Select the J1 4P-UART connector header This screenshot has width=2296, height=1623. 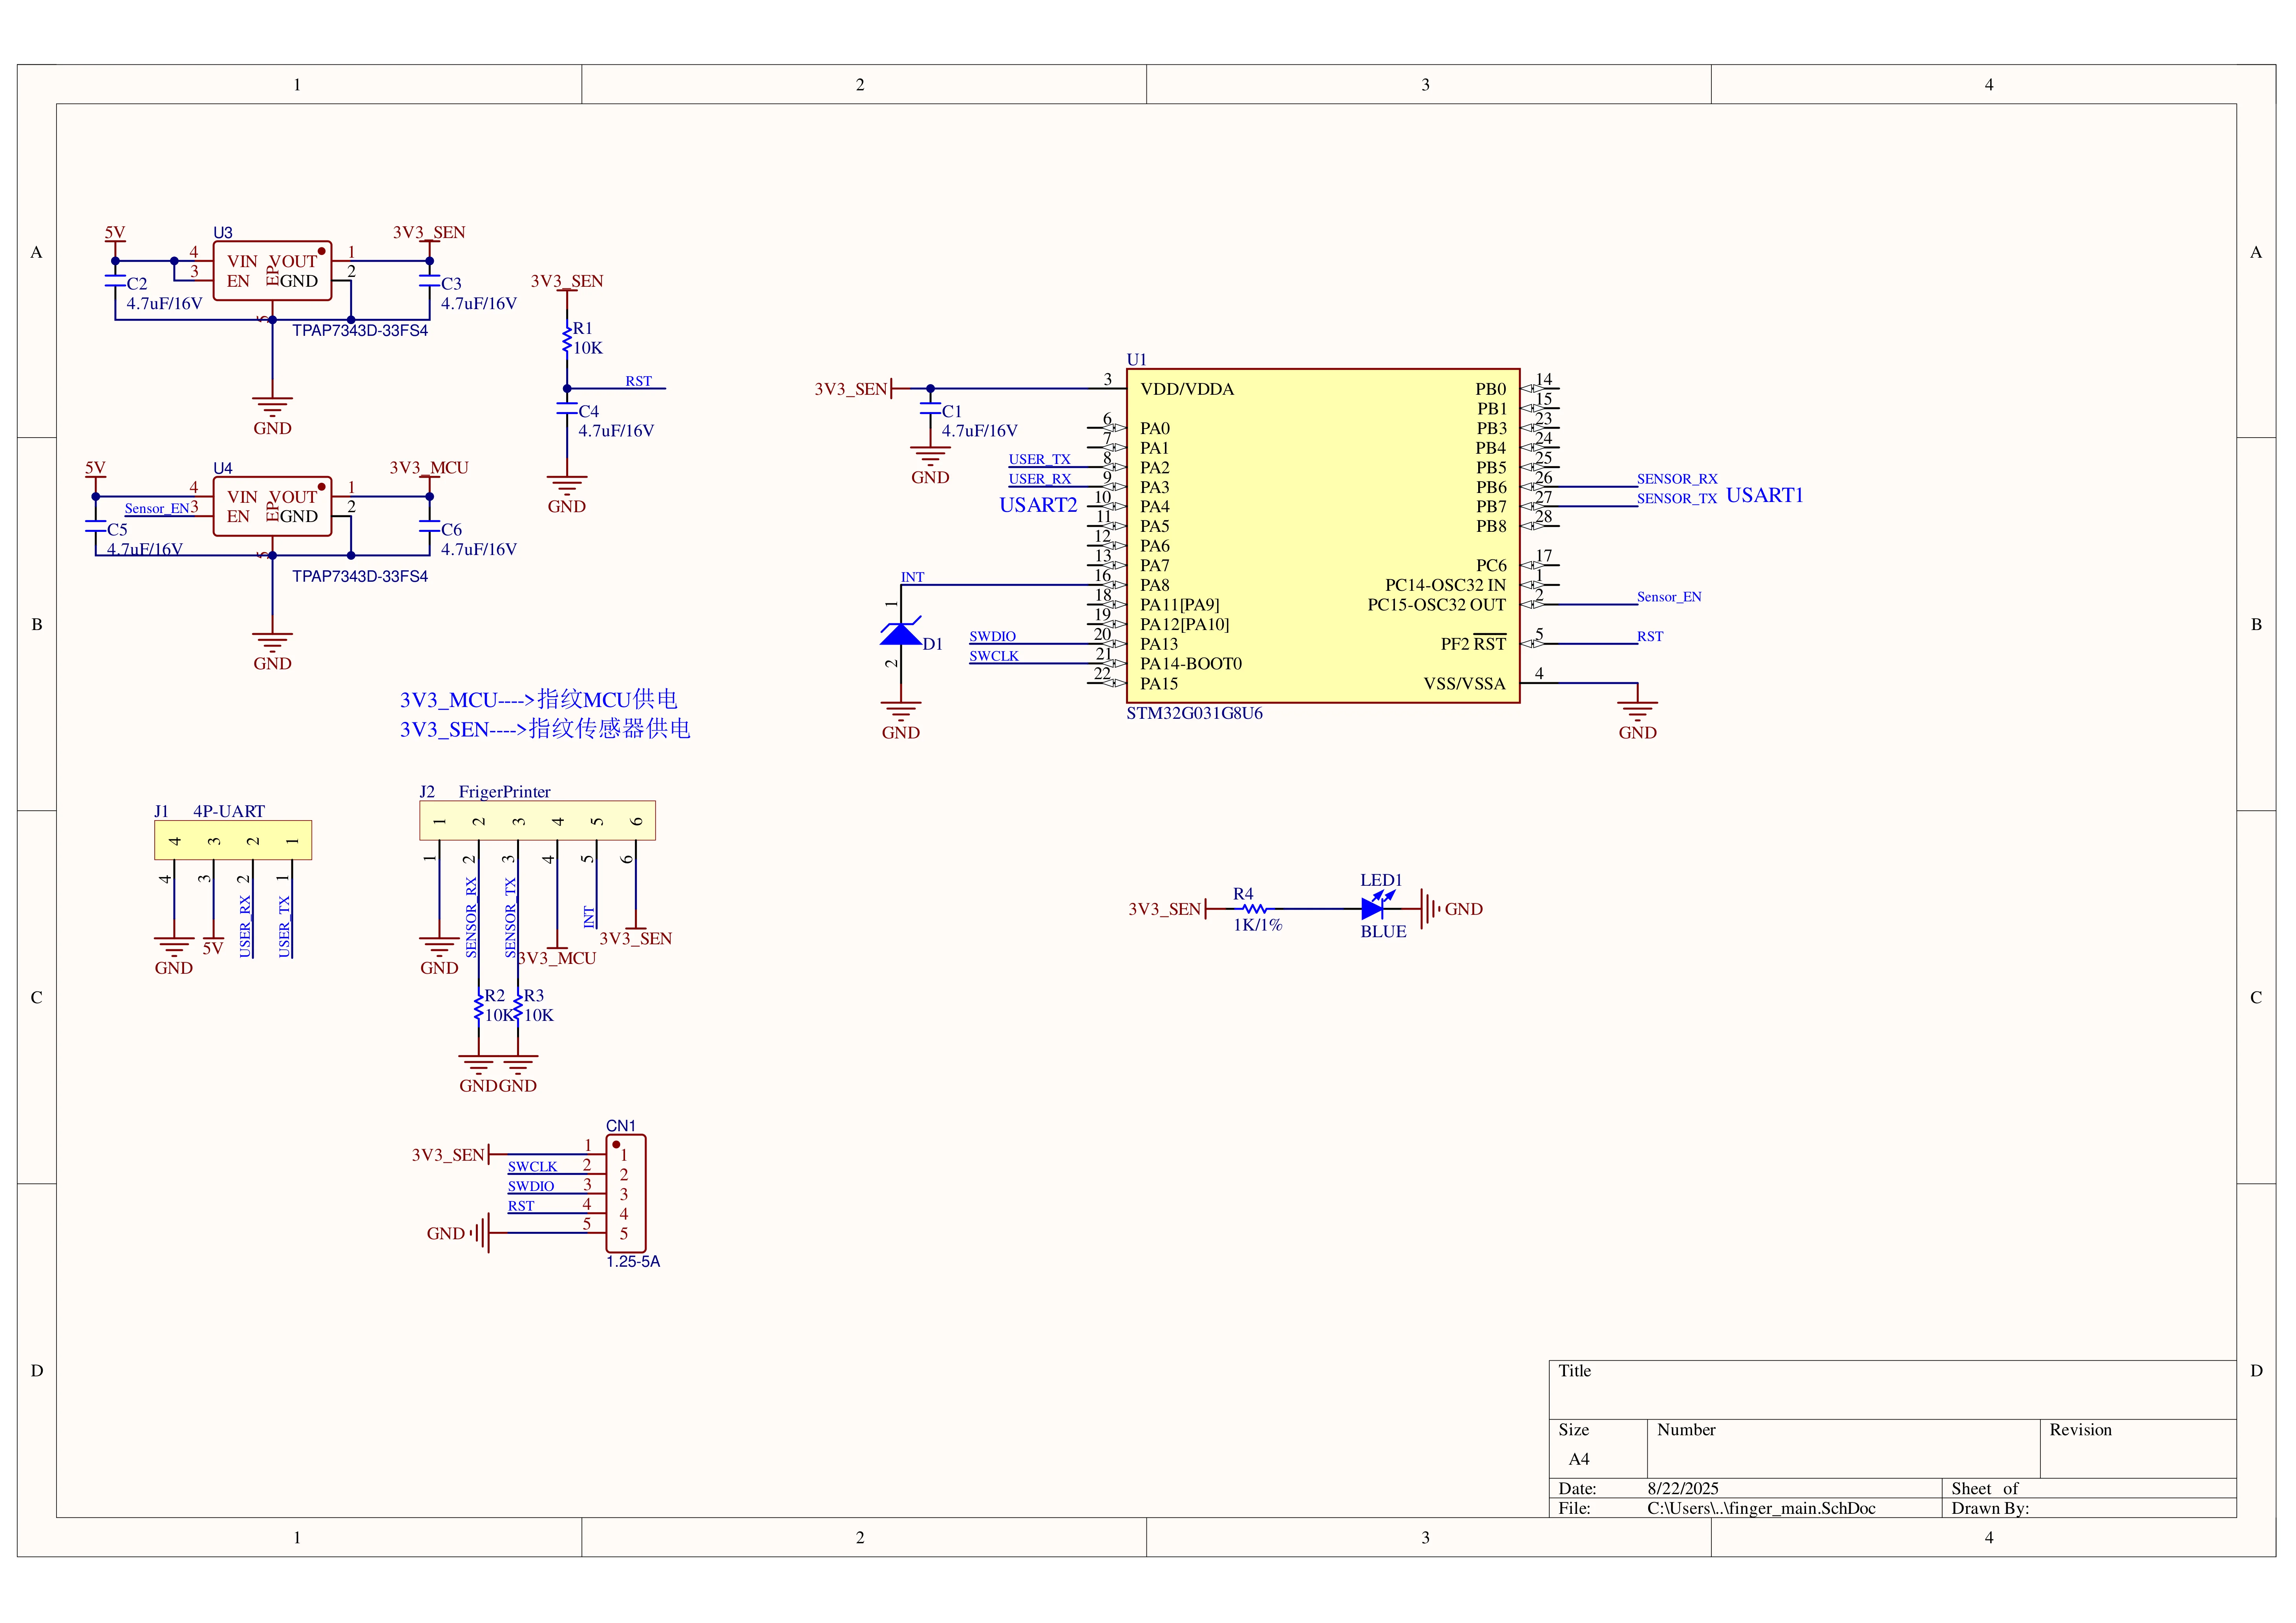click(233, 841)
